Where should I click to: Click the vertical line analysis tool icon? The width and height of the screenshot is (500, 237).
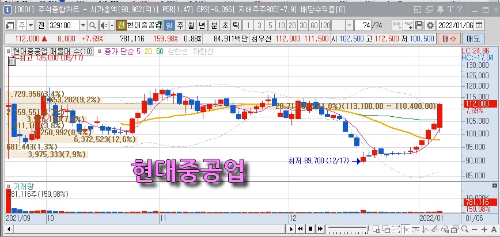(x=426, y=229)
